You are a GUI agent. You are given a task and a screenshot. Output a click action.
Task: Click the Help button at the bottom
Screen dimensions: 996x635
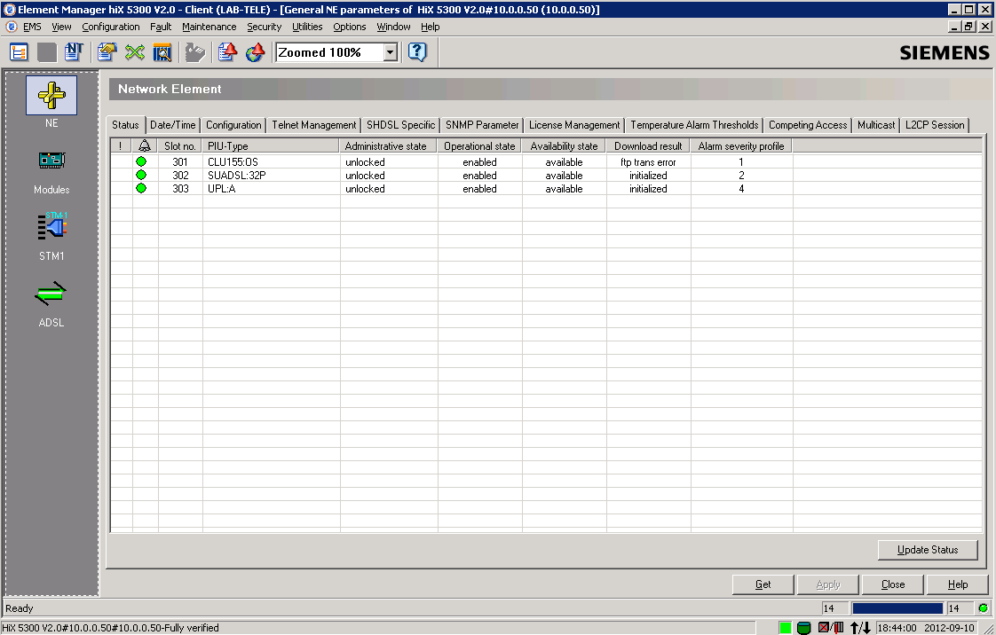pyautogui.click(x=958, y=584)
